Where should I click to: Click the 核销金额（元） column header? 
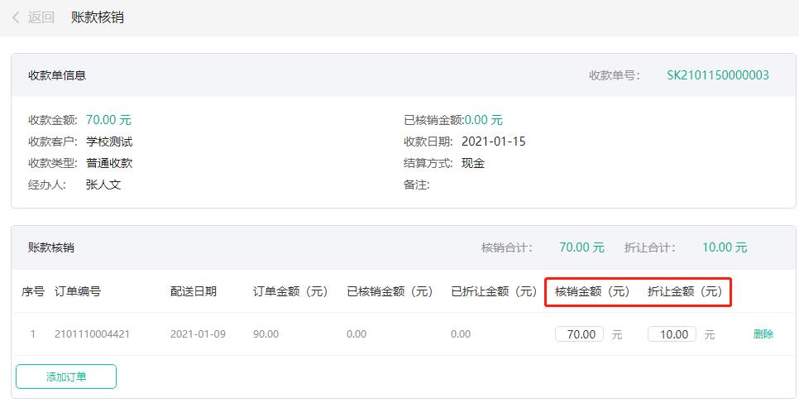(x=592, y=291)
